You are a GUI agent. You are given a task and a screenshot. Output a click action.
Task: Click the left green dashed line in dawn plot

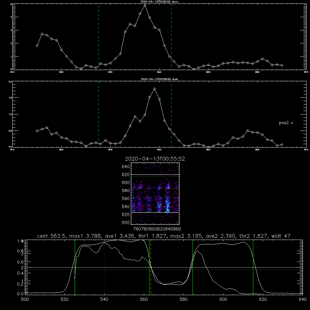pos(99,37)
